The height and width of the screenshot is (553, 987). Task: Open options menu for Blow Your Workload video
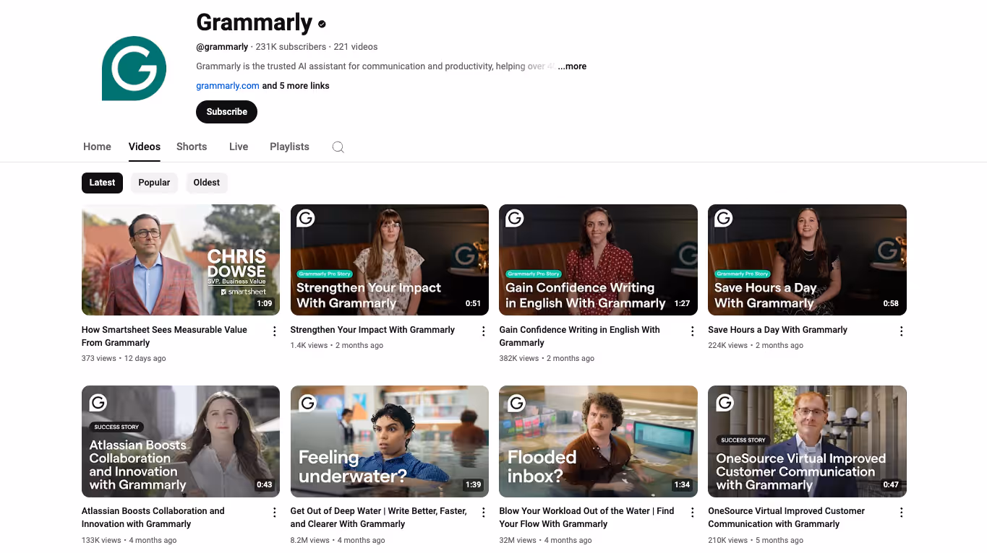(692, 513)
